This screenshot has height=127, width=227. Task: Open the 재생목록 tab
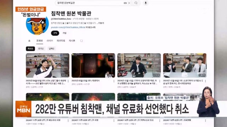pos(61,41)
